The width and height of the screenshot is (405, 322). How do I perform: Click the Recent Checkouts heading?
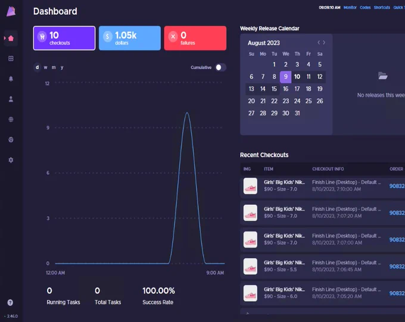(x=264, y=155)
